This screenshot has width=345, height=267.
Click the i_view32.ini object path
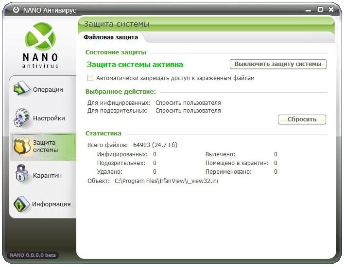[x=166, y=181]
